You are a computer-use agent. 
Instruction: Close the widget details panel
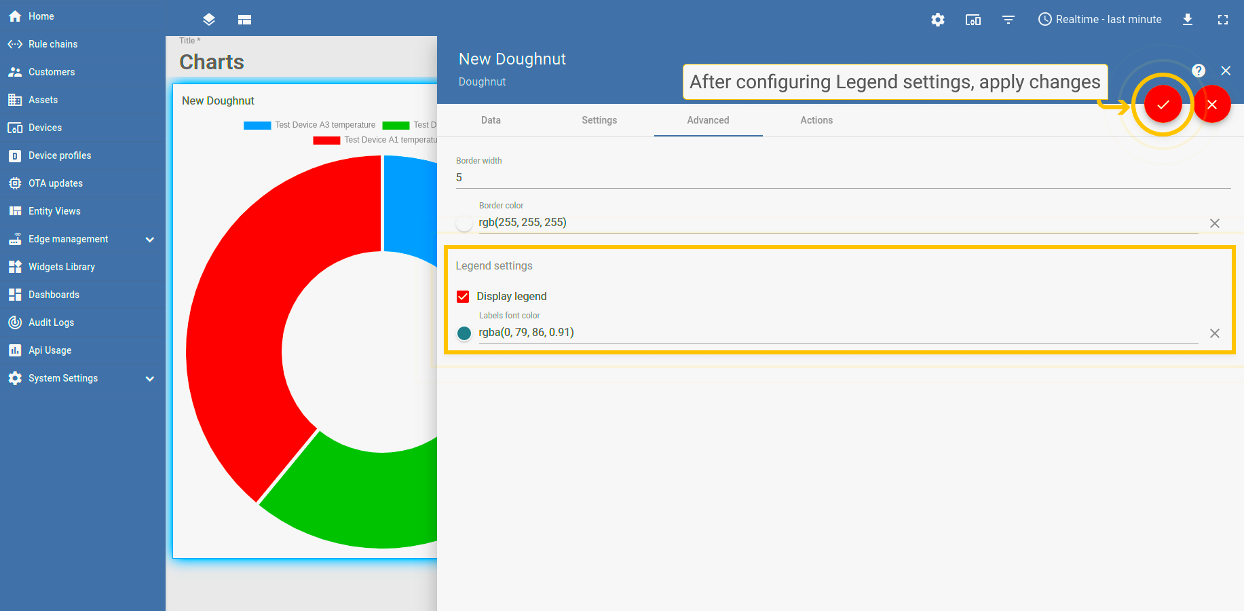click(x=1226, y=71)
